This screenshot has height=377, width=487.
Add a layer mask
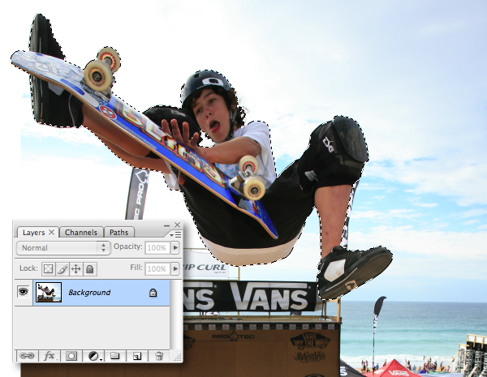coord(71,356)
